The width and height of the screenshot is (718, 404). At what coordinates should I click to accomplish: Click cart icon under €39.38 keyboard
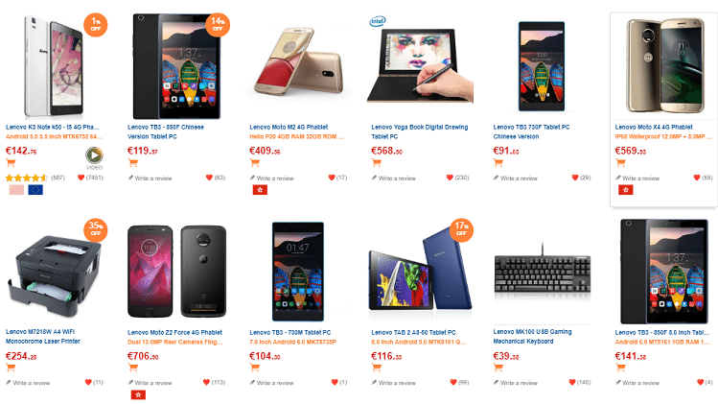pyautogui.click(x=498, y=368)
